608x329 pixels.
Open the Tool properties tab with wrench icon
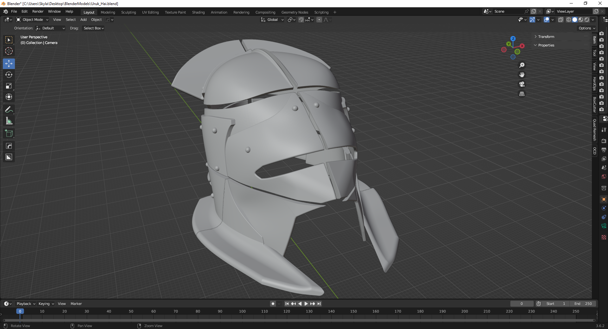(604, 130)
